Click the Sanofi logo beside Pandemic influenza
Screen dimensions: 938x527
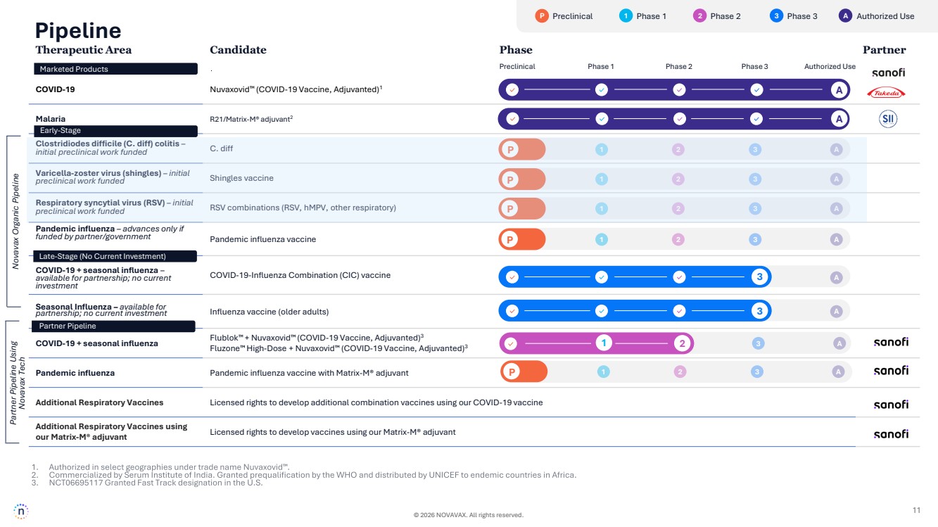pyautogui.click(x=891, y=371)
